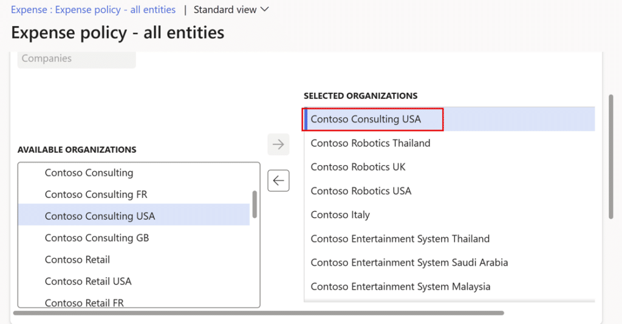This screenshot has width=622, height=324.
Task: Select Contoso Retail USA in available list
Action: click(88, 282)
